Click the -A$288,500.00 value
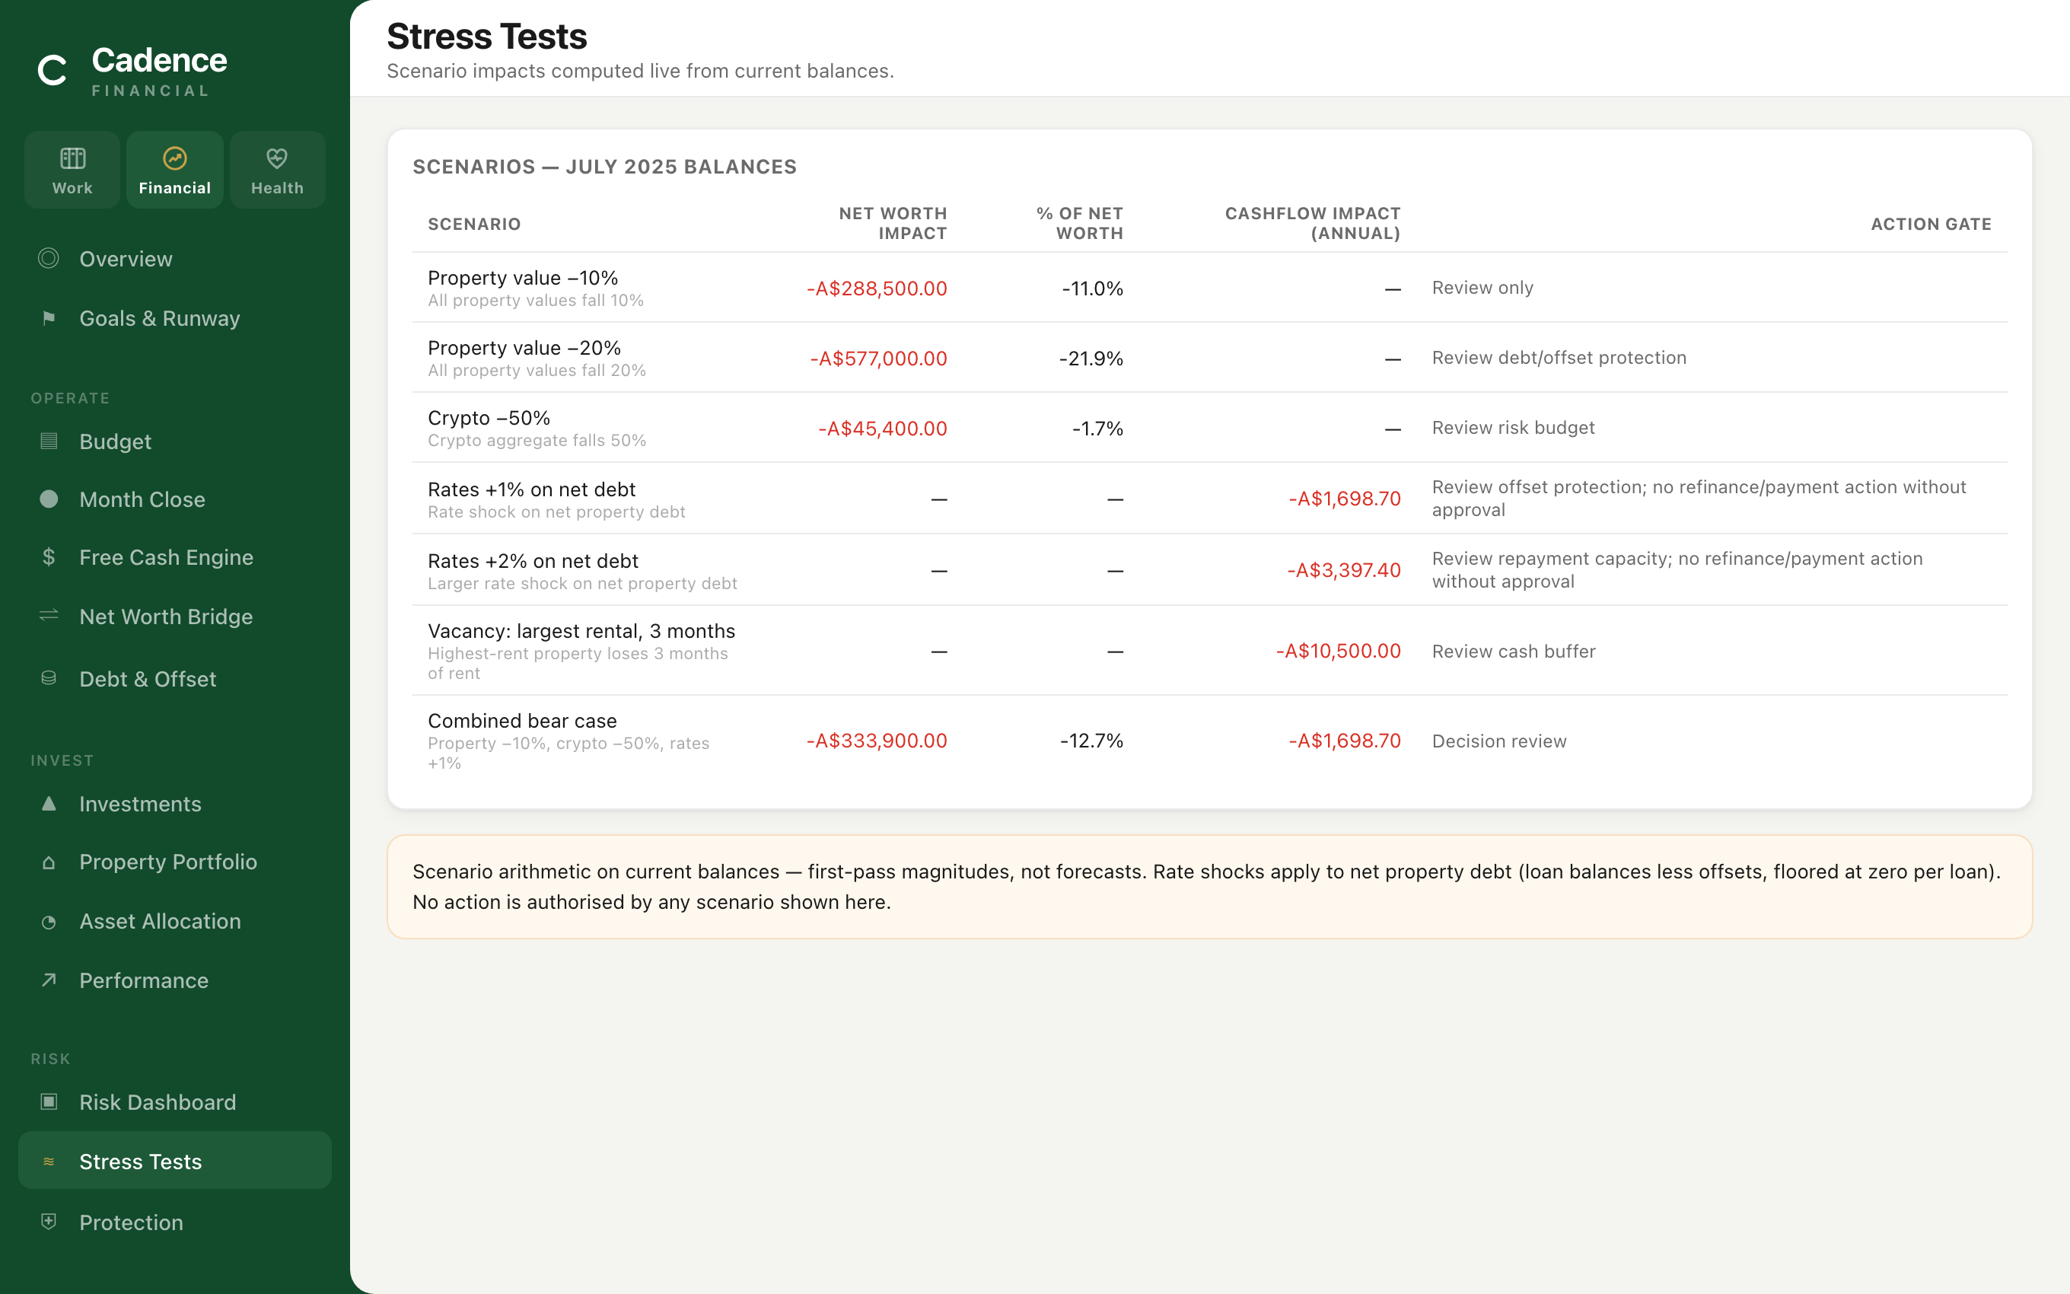Viewport: 2070px width, 1294px height. [877, 288]
